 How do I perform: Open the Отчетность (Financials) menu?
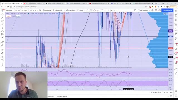pos(71,10)
